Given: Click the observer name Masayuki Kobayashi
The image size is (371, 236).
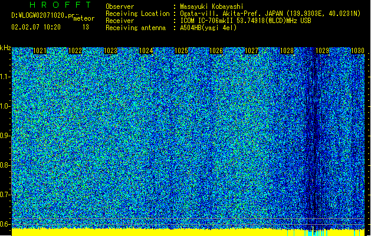Looking at the screenshot, I should tap(212, 6).
